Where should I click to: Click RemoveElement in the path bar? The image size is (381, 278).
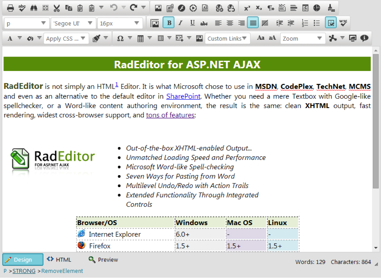click(x=62, y=271)
